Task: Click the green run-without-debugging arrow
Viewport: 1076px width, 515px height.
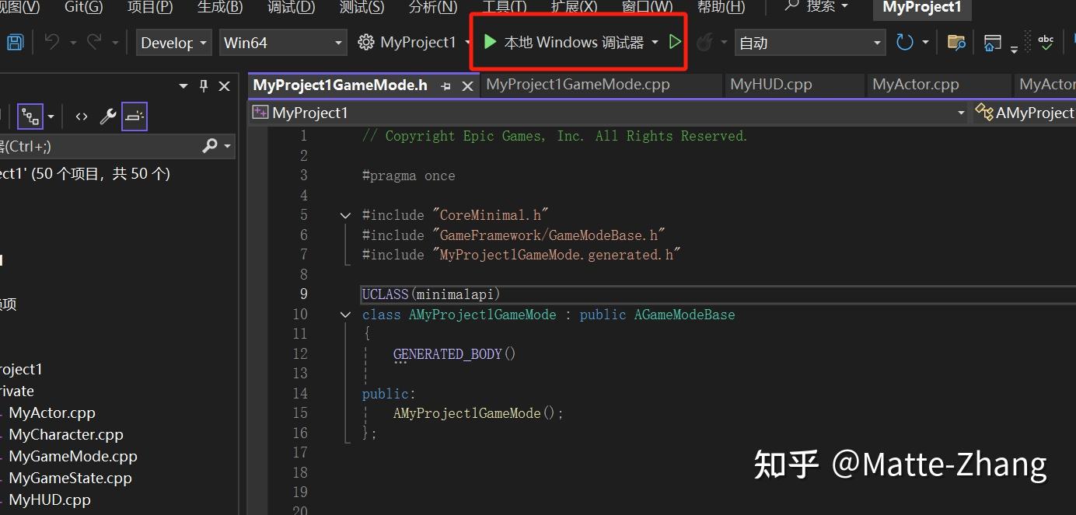Action: [674, 42]
